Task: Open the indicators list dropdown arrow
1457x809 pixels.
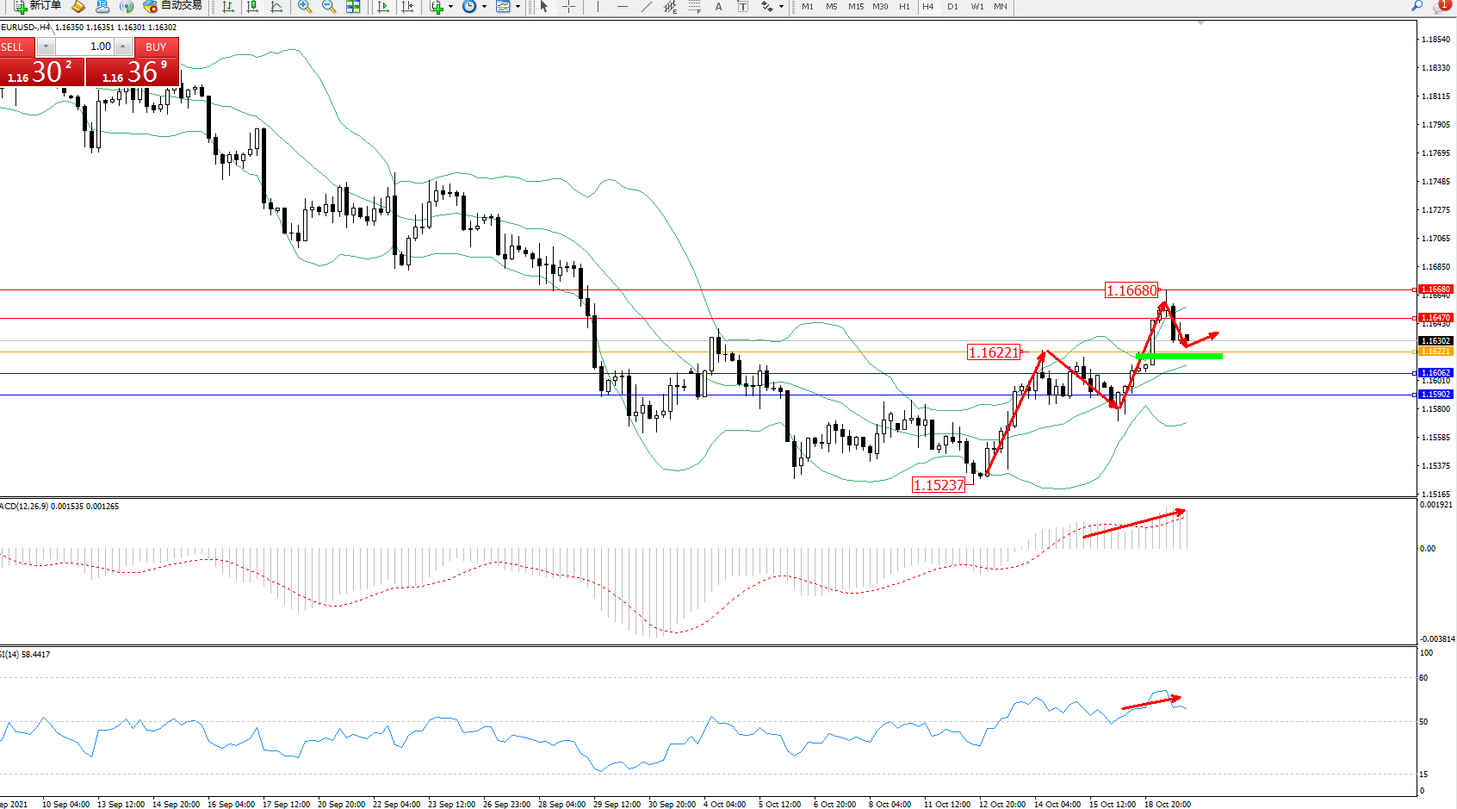Action: (x=450, y=6)
